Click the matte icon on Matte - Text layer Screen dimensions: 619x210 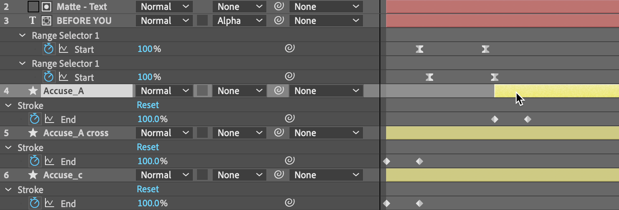[x=47, y=7]
